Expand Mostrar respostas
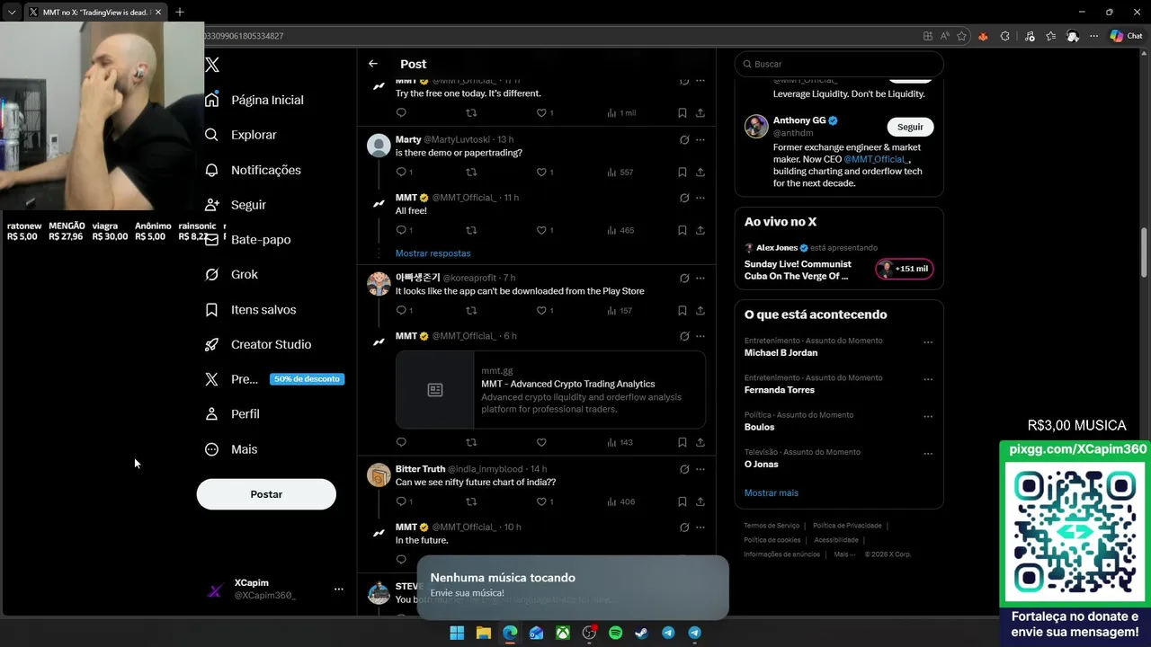 433,253
